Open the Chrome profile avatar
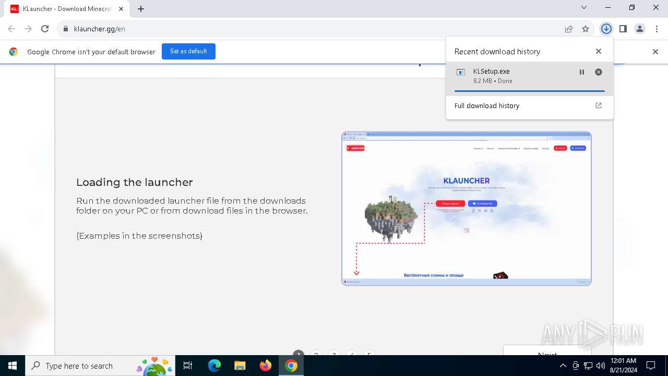Image resolution: width=668 pixels, height=376 pixels. coord(640,29)
